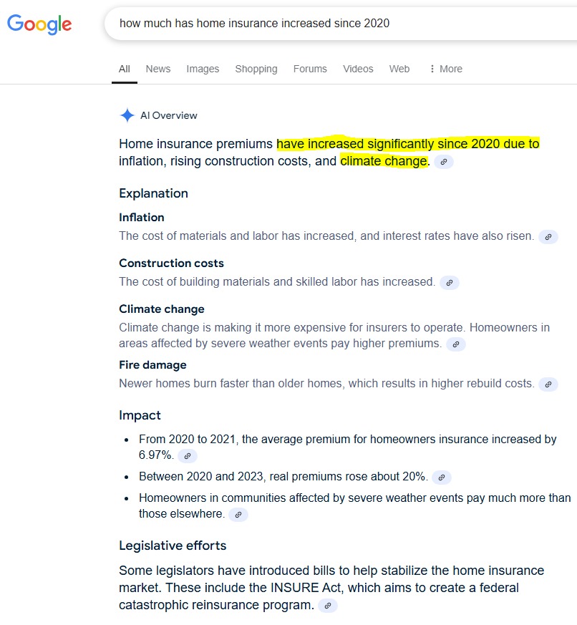This screenshot has height=625, width=577.
Task: Open source link after 'climate change' summary
Action: click(x=444, y=162)
